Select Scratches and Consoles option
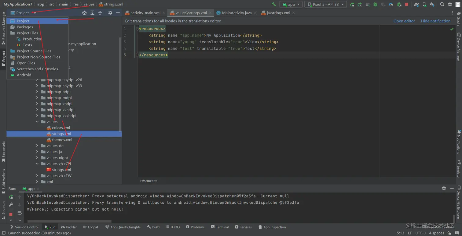The width and height of the screenshot is (462, 236). tap(37, 69)
